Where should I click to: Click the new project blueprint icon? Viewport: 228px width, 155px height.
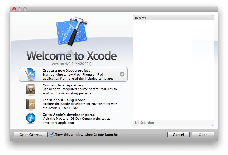click(31, 75)
